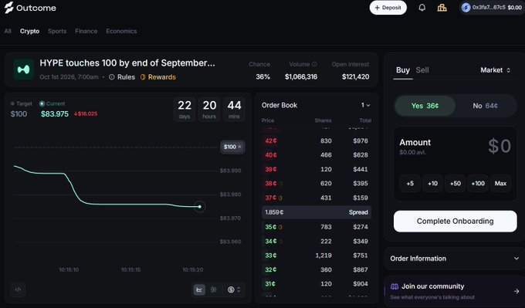The height and width of the screenshot is (308, 525).
Task: Click the rewards marker beside 37¢
Action: coord(280,198)
